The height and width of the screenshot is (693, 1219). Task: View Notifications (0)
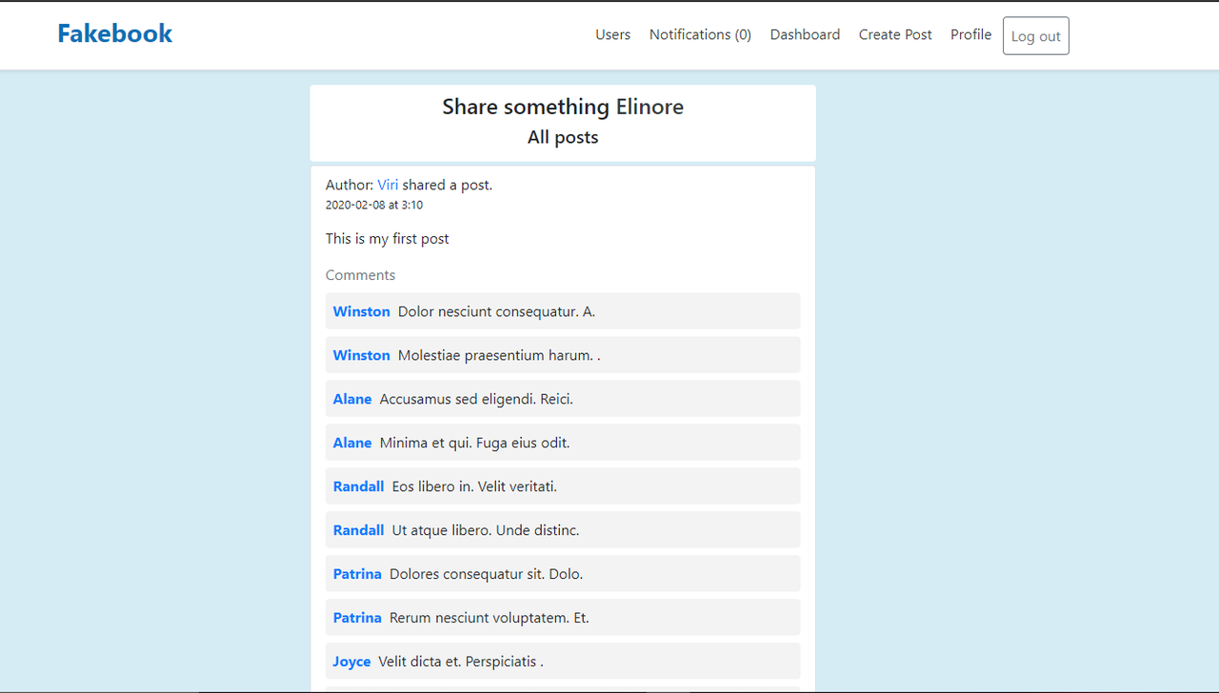click(700, 34)
